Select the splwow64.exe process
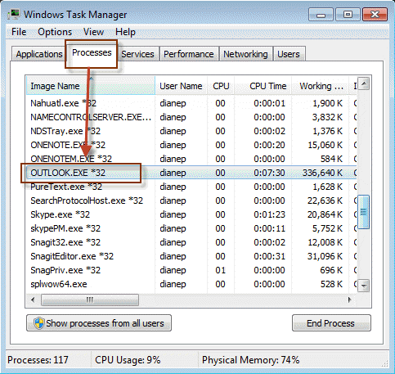This screenshot has height=374, width=395. (191, 284)
